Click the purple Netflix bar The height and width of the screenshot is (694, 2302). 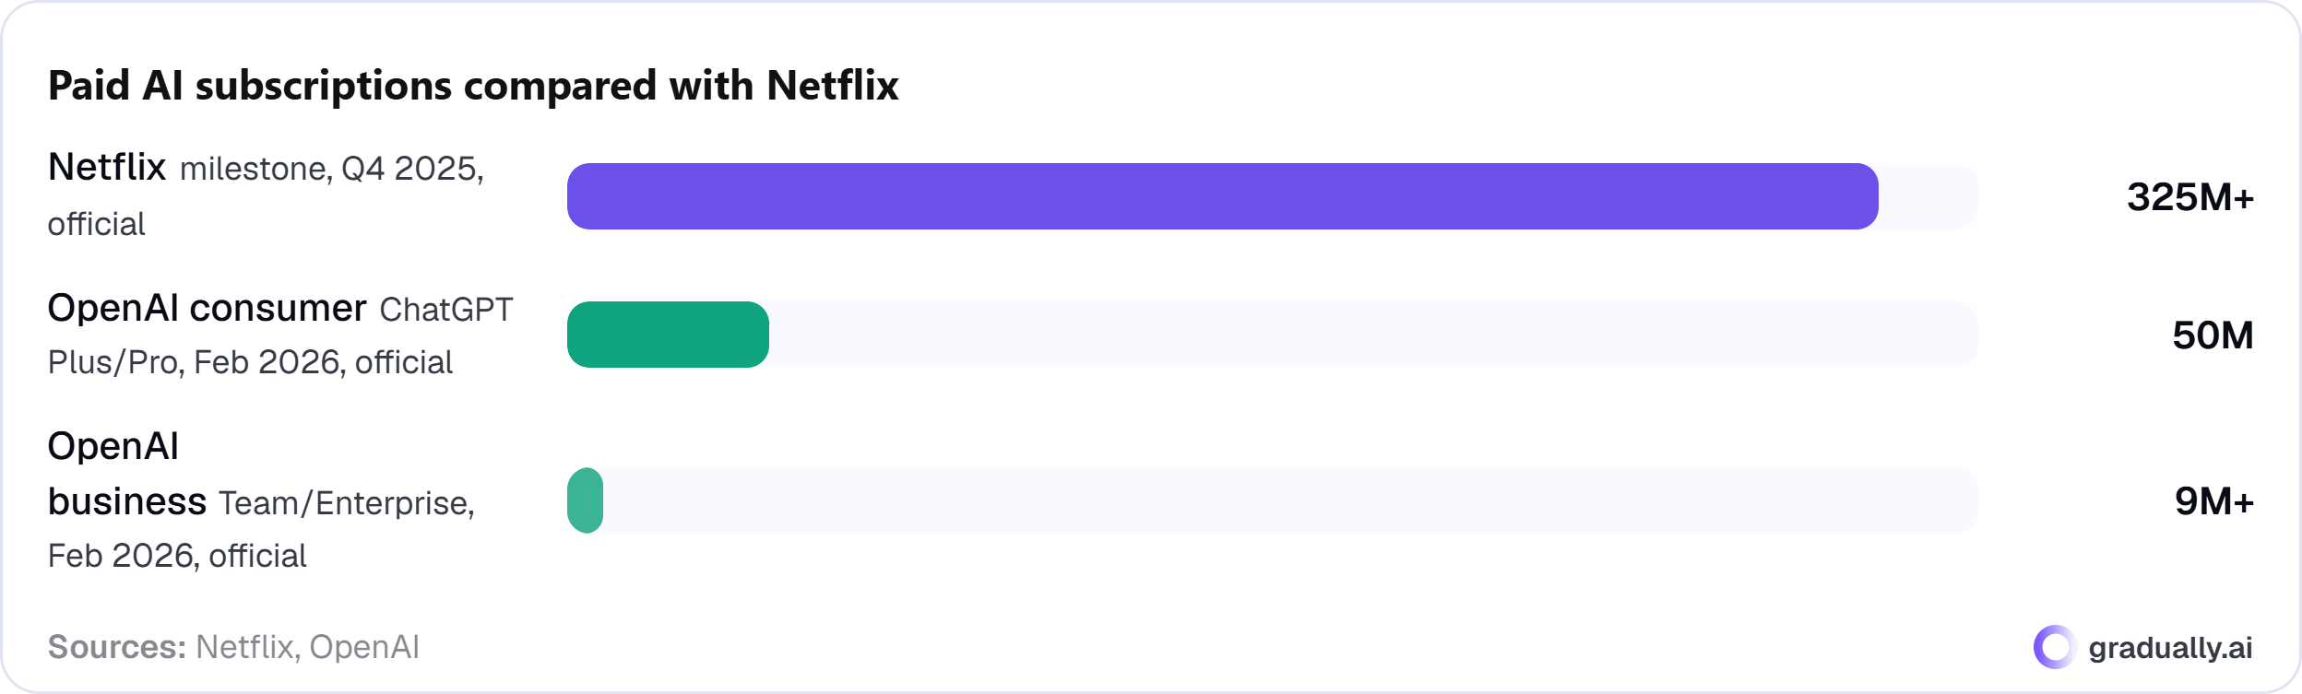pos(1222,196)
